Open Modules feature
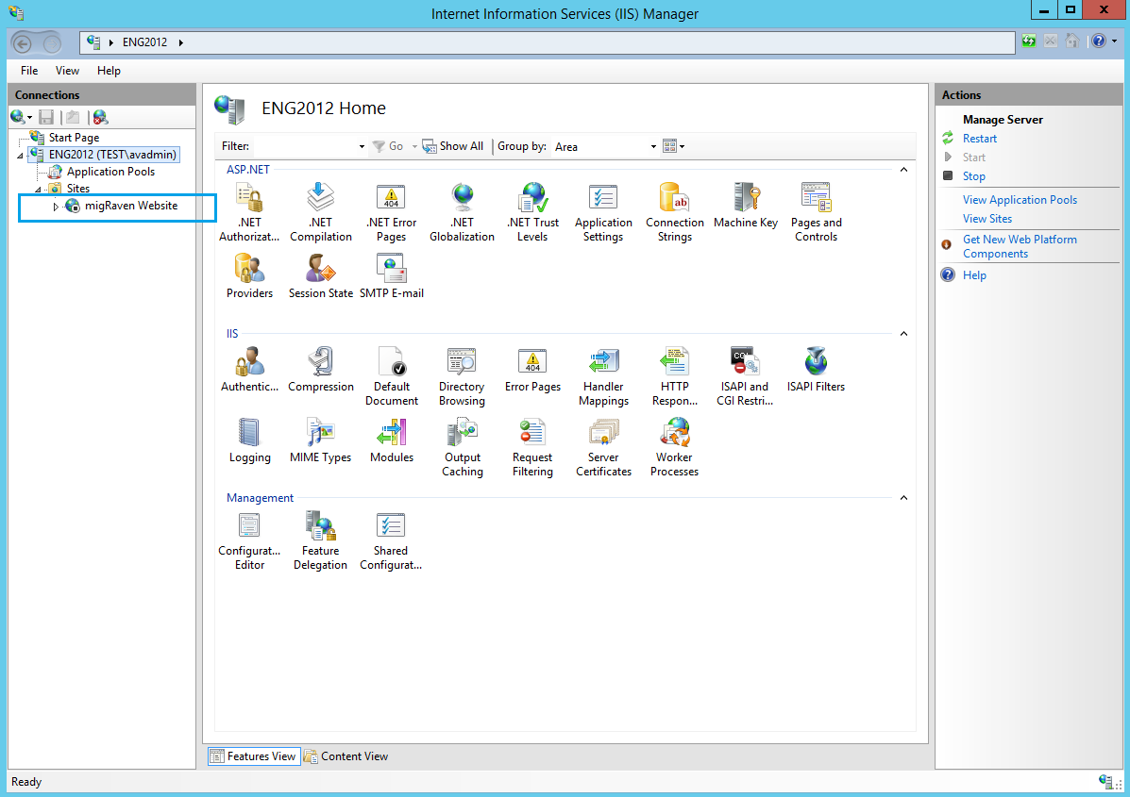 (x=392, y=440)
